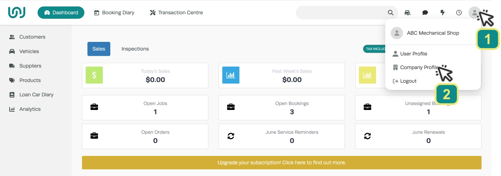Image resolution: width=501 pixels, height=176 pixels.
Task: Click the refresh icon on June Service Reminders
Action: point(231,136)
